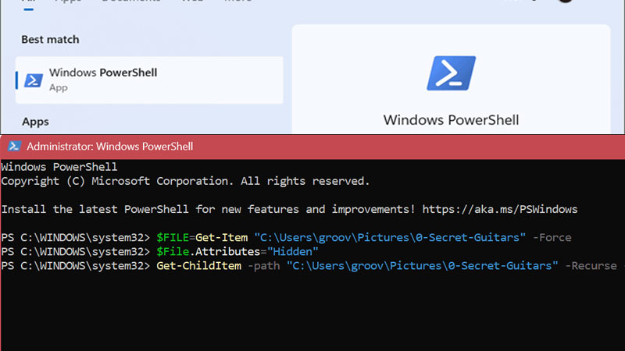Click the Install the latest PowerShell message
This screenshot has width=625, height=351.
(289, 209)
